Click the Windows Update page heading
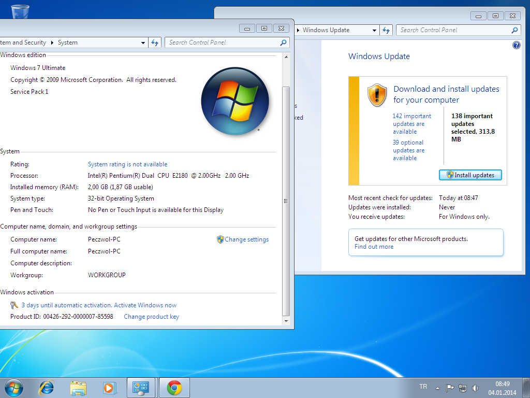The height and width of the screenshot is (398, 530). [x=379, y=56]
